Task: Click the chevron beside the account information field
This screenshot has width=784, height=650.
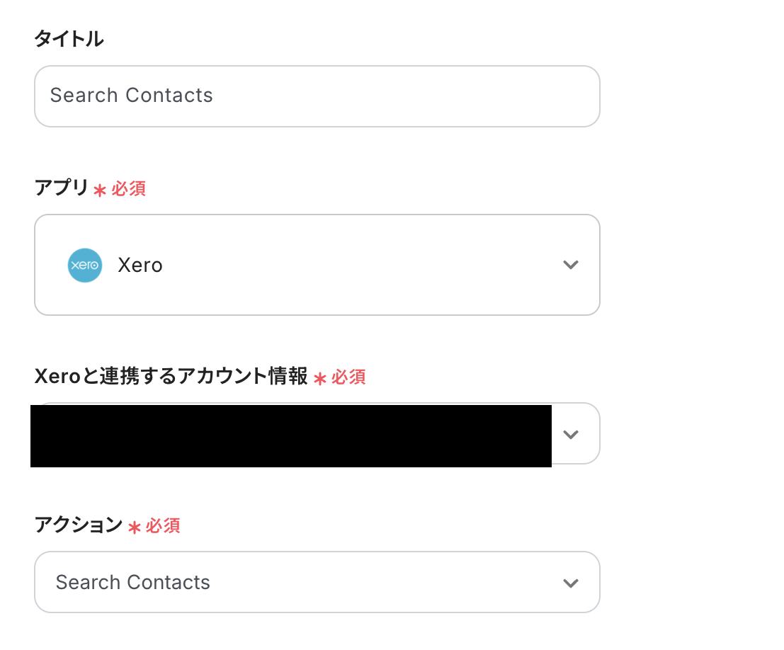Action: click(x=570, y=434)
